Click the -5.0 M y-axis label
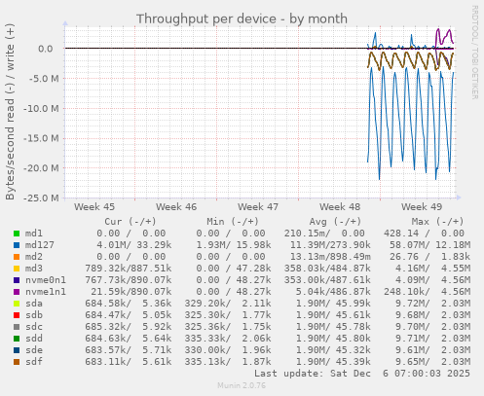Screen dimensions: 484x396 tap(44, 79)
